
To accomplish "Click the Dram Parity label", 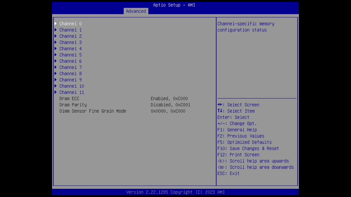I will (x=73, y=105).
